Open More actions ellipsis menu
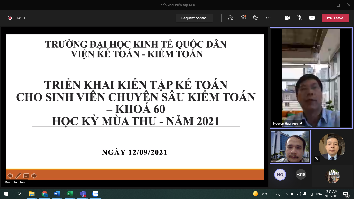354x199 pixels. (x=268, y=18)
